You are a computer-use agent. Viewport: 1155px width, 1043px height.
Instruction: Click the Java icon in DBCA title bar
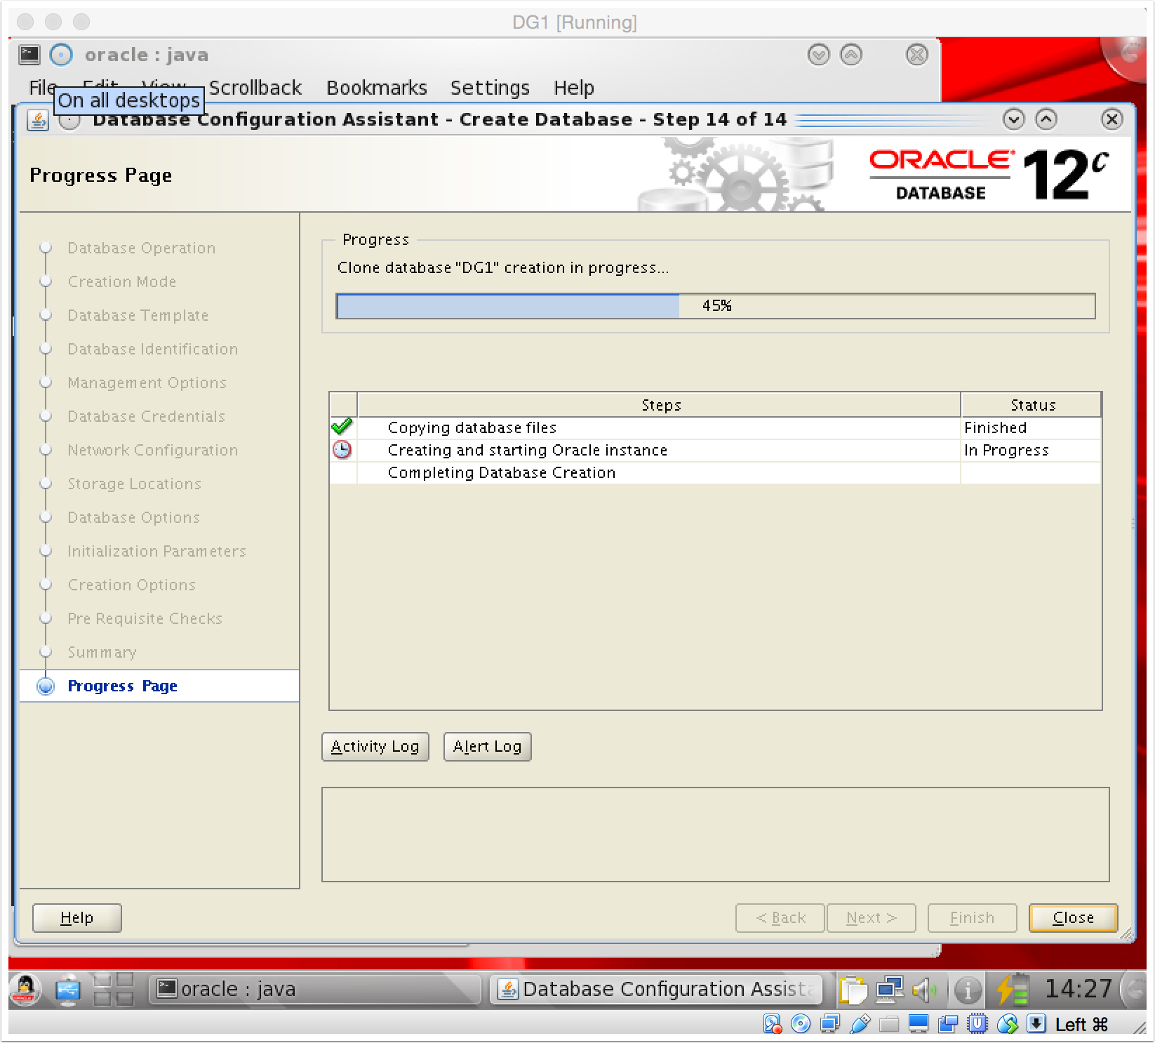point(38,120)
